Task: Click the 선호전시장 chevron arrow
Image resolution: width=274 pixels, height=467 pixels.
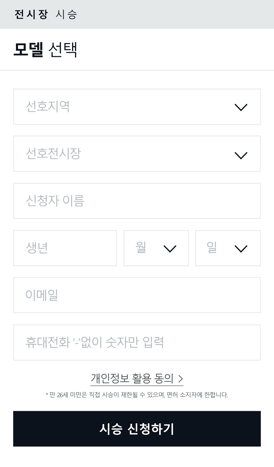Action: (241, 155)
